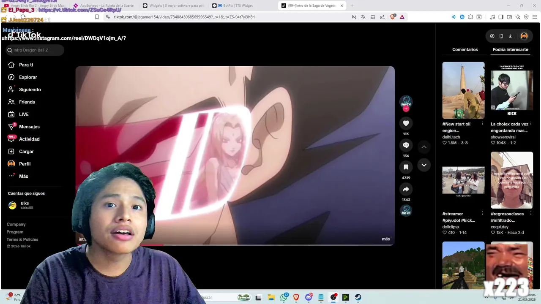This screenshot has height=304, width=541.
Task: Open WhatsApp from the taskbar
Action: coord(284,297)
